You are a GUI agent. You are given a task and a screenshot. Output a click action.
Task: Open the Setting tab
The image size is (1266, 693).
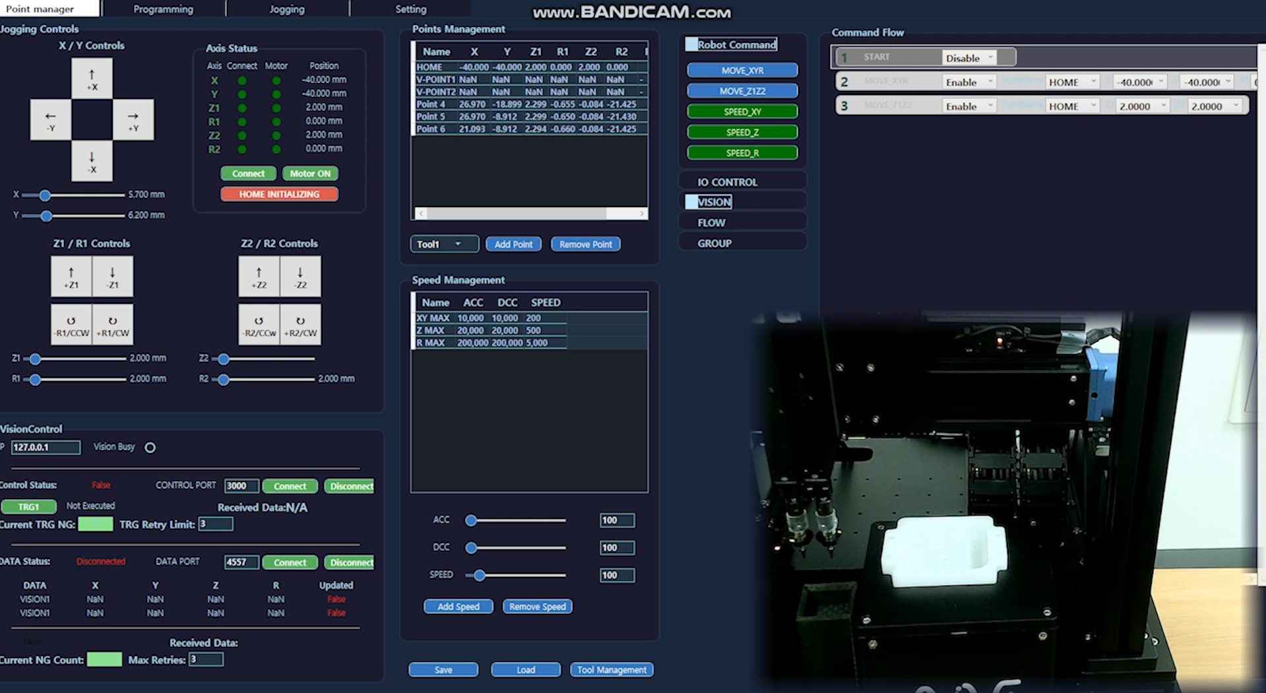click(x=410, y=9)
